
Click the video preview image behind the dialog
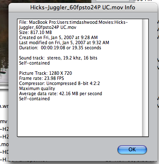coord(4,42)
